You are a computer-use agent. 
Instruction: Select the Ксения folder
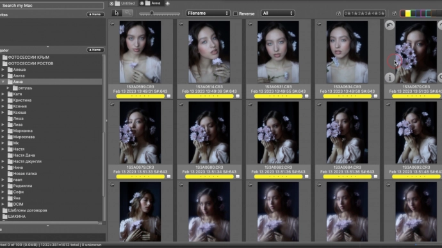[20, 106]
